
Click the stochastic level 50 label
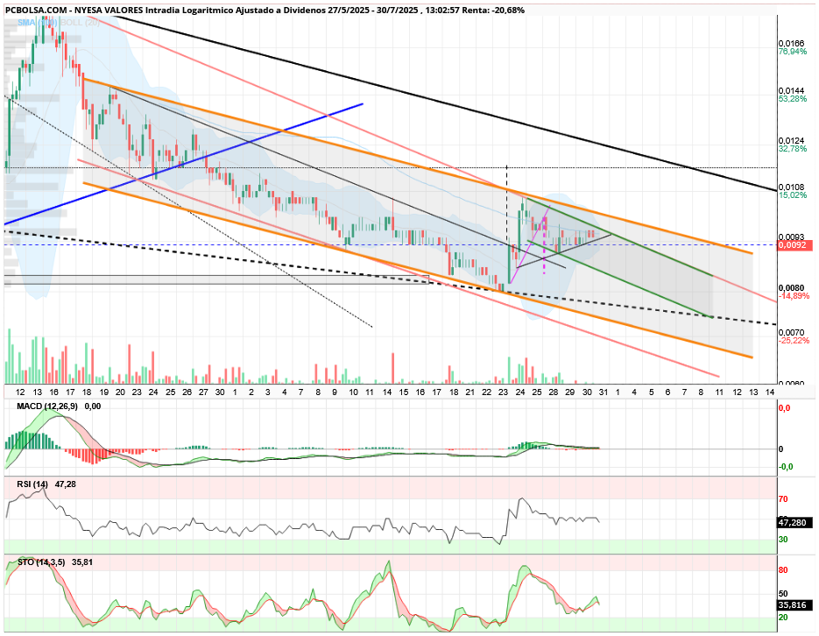click(x=783, y=594)
